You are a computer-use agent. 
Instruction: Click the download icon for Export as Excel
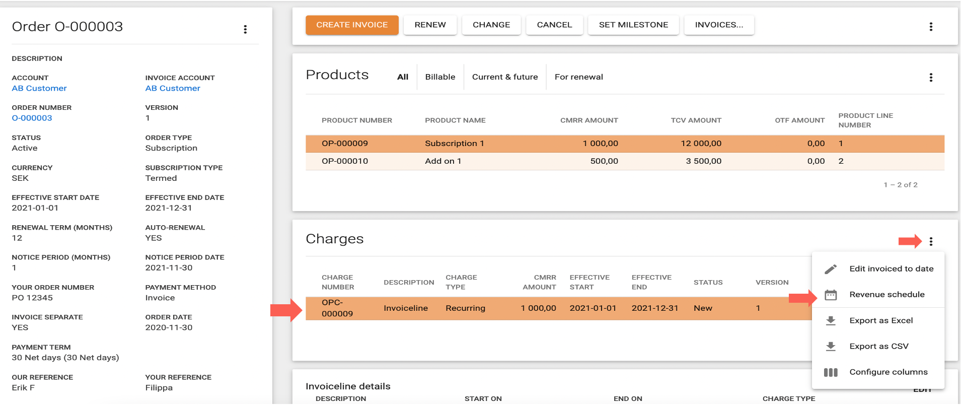point(831,321)
